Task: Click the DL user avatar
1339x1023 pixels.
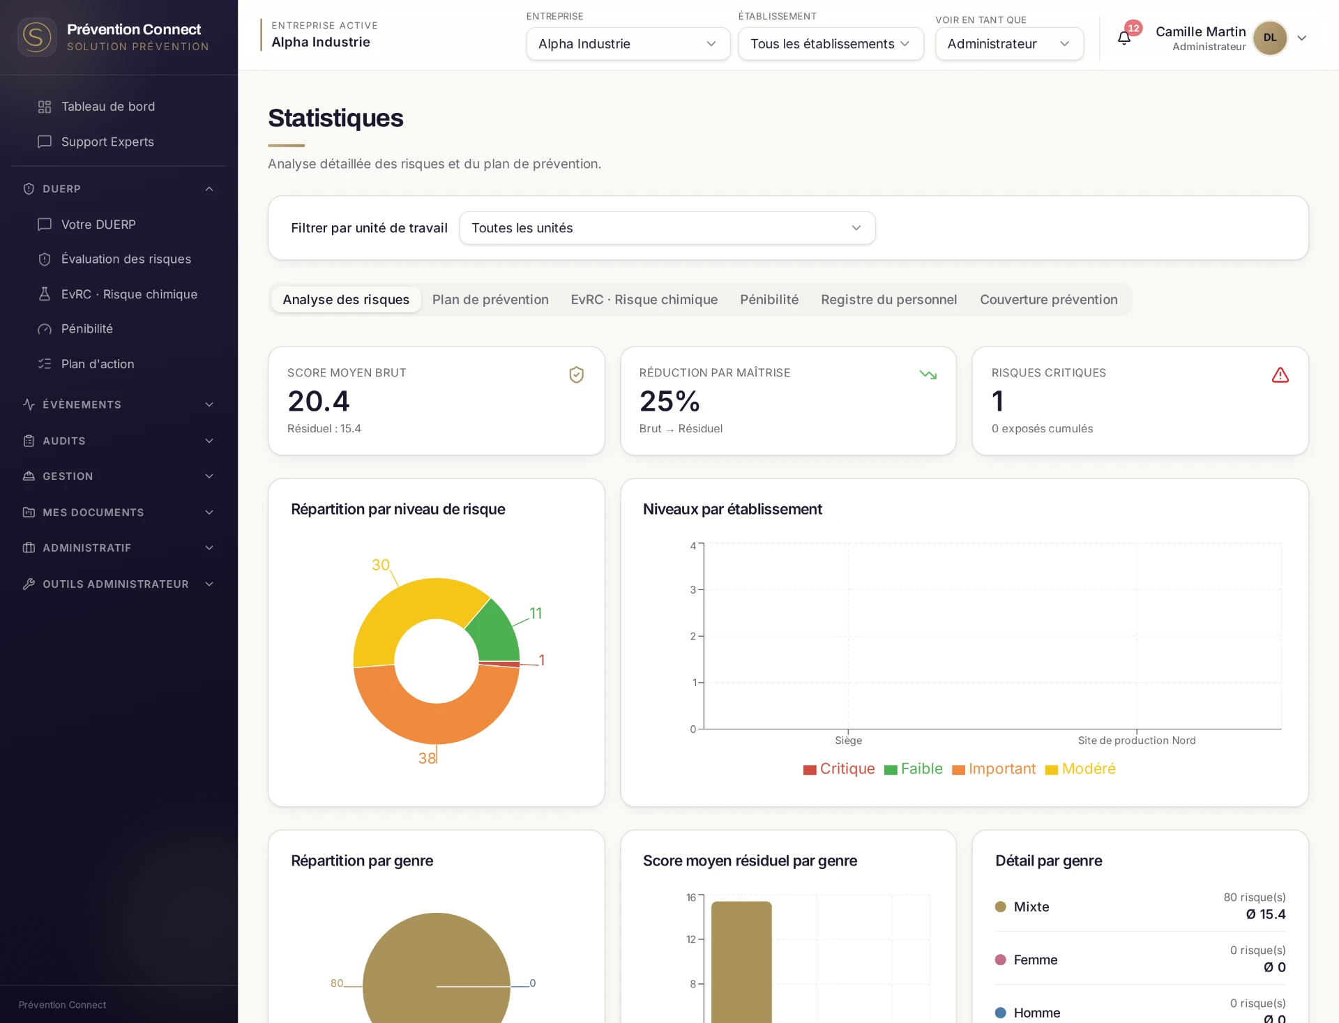Action: click(1270, 38)
